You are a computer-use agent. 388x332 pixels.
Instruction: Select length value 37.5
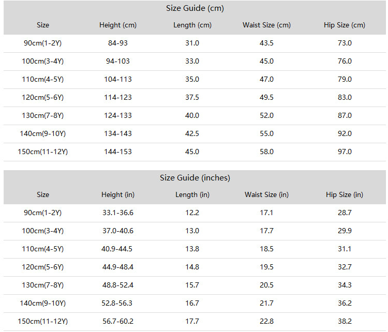(192, 97)
